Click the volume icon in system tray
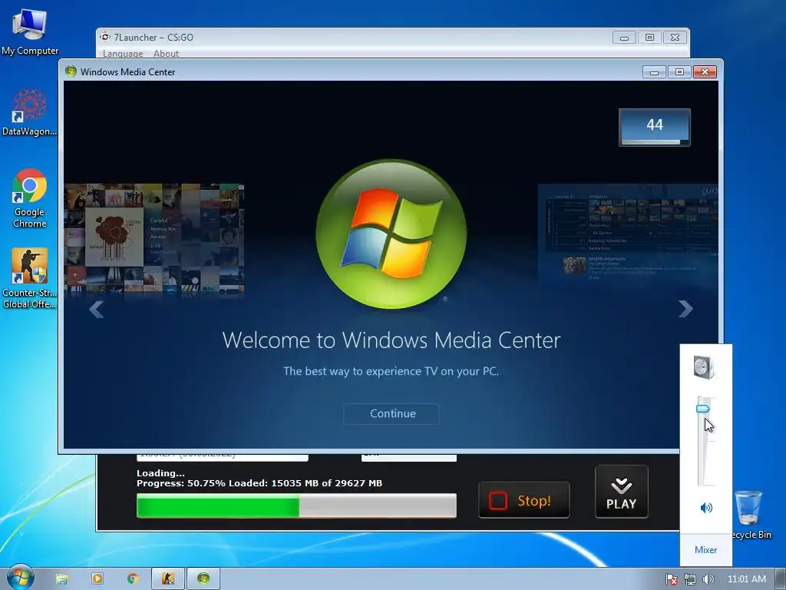 (708, 579)
